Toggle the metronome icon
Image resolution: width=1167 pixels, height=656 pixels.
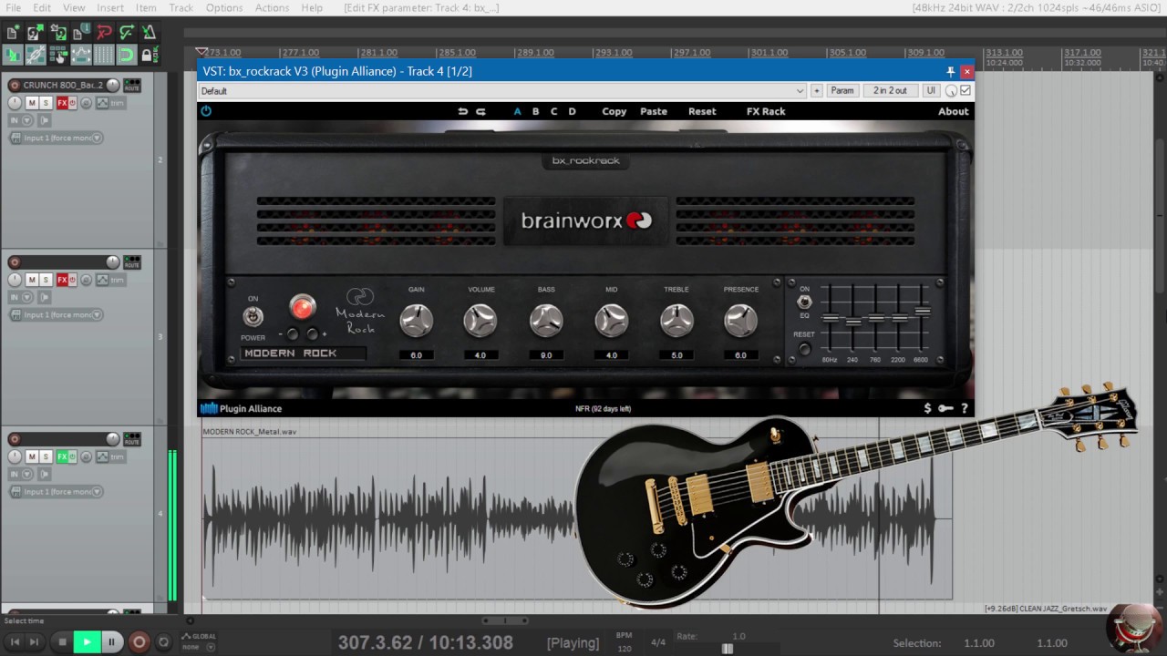point(150,33)
